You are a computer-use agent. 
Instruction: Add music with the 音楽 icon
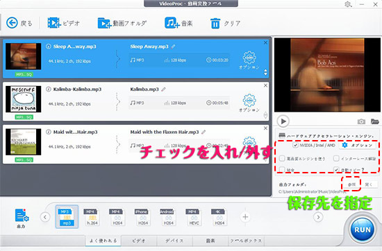pyautogui.click(x=172, y=23)
